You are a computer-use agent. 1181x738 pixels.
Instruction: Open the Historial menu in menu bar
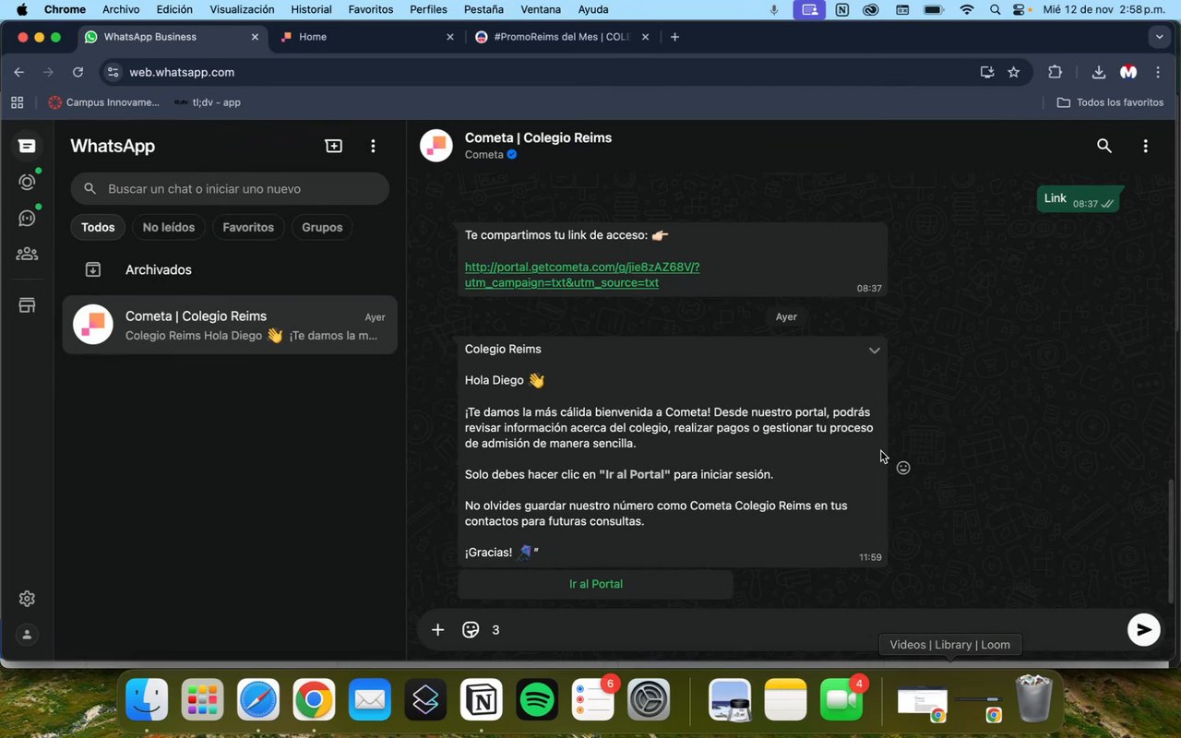[x=311, y=9]
